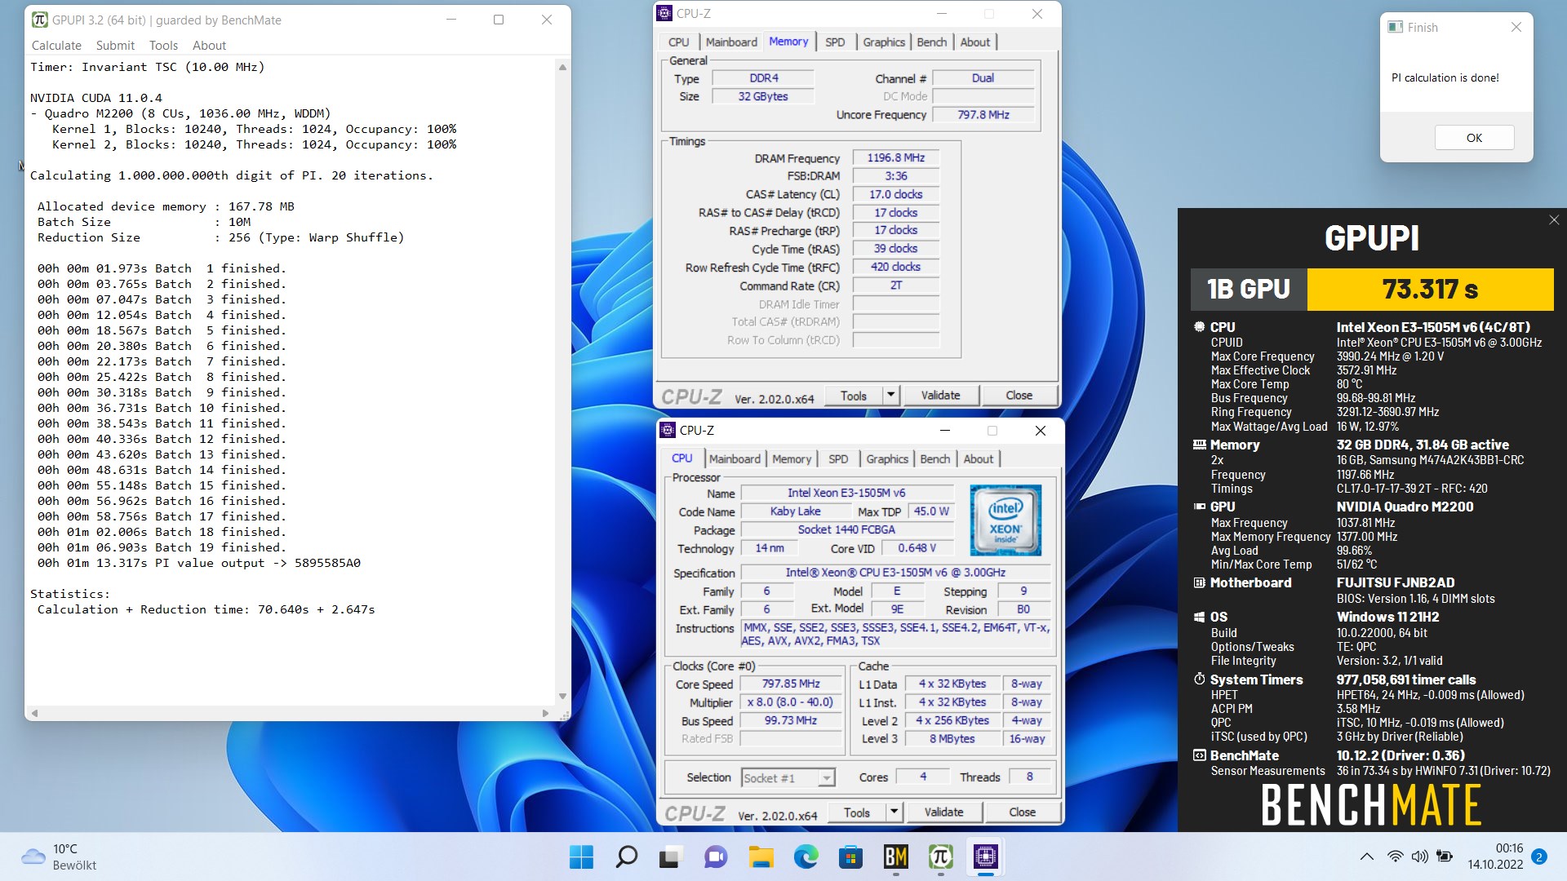Open Microsoft Store taskbar icon
The height and width of the screenshot is (881, 1567).
[x=850, y=857]
